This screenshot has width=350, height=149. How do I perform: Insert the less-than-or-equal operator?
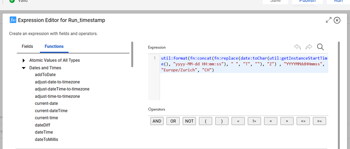coord(303,121)
